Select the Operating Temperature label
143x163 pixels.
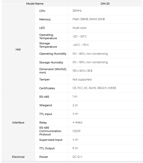(x=48, y=36)
